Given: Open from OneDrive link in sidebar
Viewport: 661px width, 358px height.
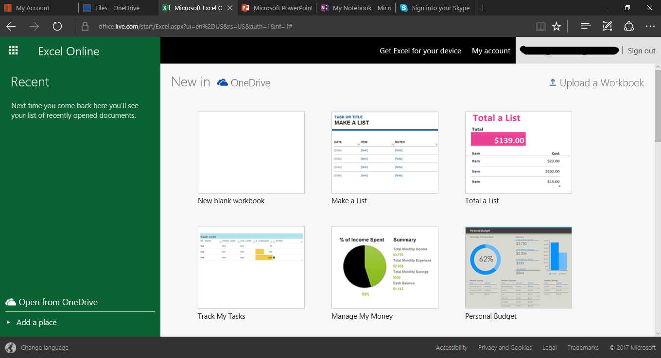Looking at the screenshot, I should (x=58, y=302).
